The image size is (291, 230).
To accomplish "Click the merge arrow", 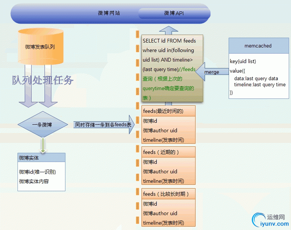I will [x=212, y=72].
